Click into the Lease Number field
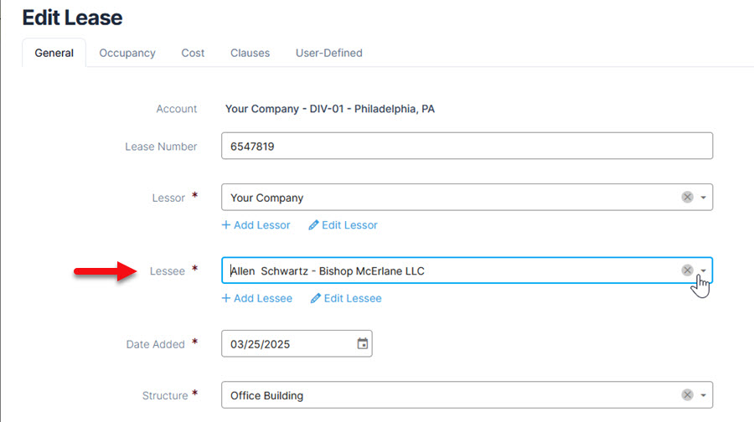 pyautogui.click(x=466, y=146)
